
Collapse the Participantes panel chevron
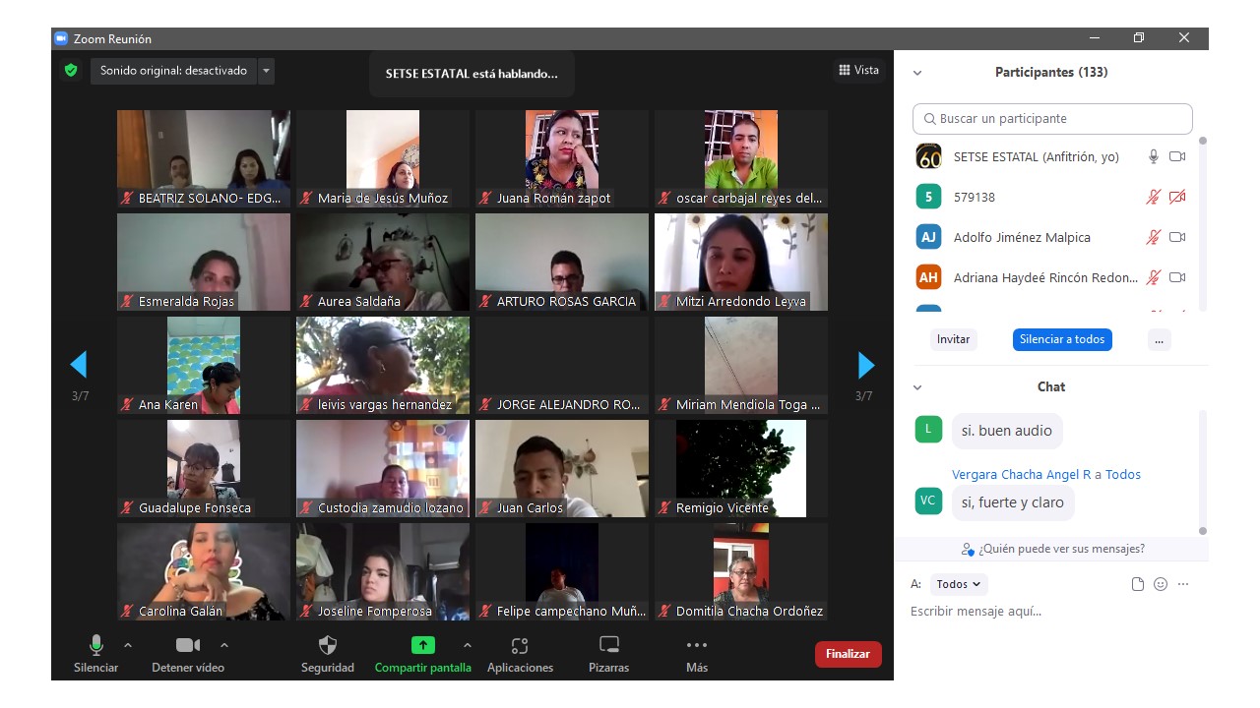point(917,73)
